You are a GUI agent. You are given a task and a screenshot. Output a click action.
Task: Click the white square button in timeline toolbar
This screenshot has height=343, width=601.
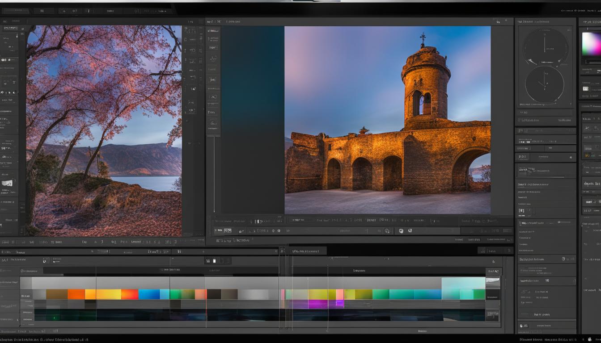point(214,261)
